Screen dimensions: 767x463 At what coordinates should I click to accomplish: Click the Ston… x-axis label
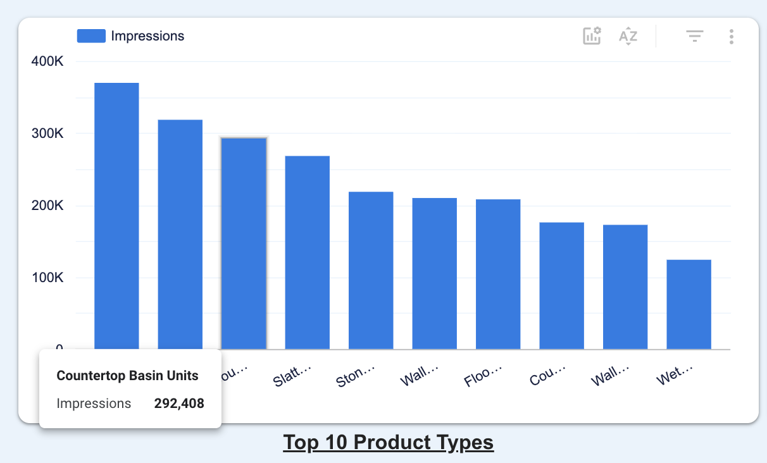pos(356,374)
